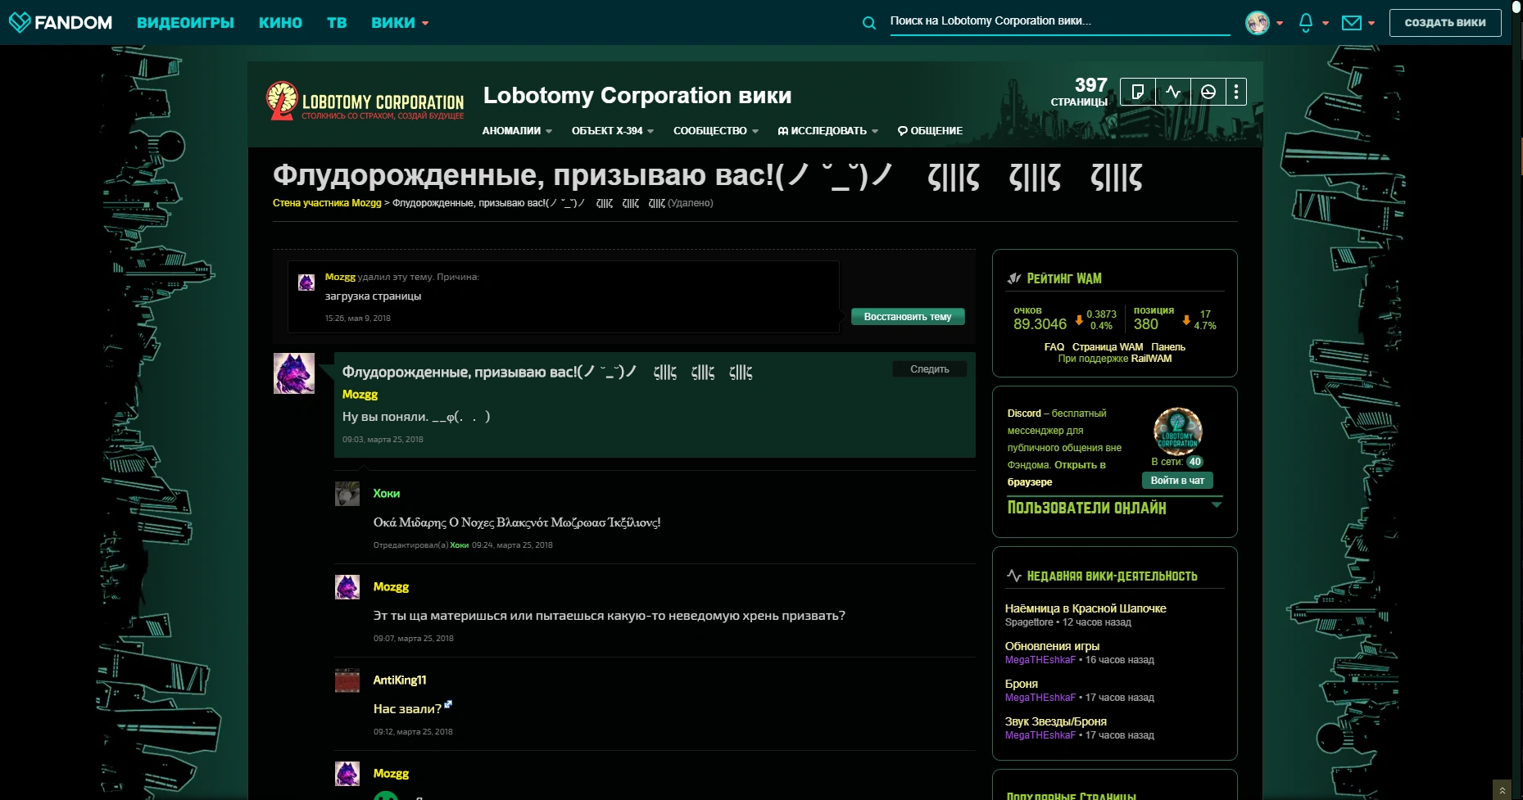This screenshot has width=1523, height=800.
Task: Open Spagettore's user link
Action: (1029, 622)
